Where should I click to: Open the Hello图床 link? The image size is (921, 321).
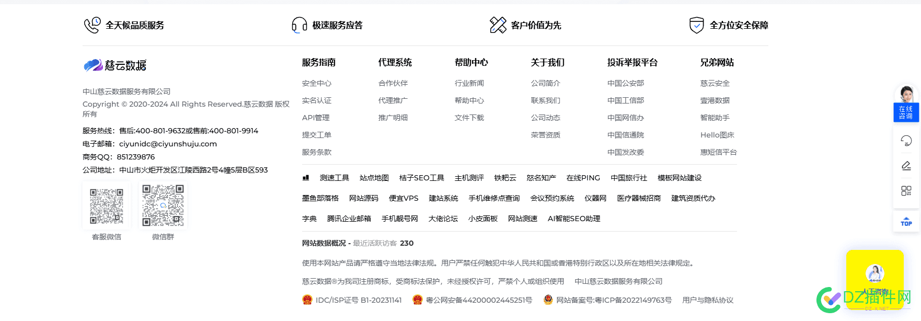point(717,135)
